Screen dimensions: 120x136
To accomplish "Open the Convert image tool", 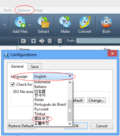I will click(85, 22).
